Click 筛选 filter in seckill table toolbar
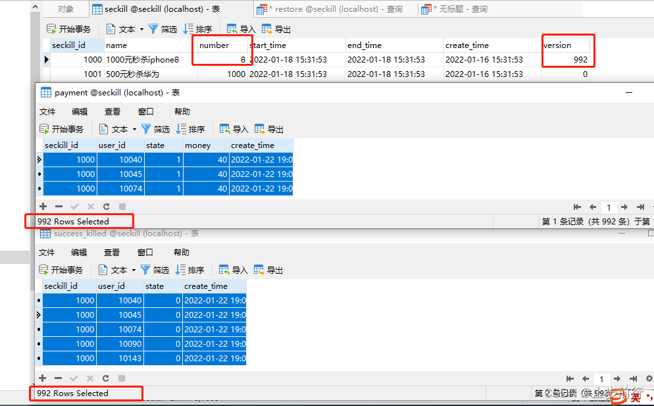This screenshot has width=654, height=406. (163, 29)
